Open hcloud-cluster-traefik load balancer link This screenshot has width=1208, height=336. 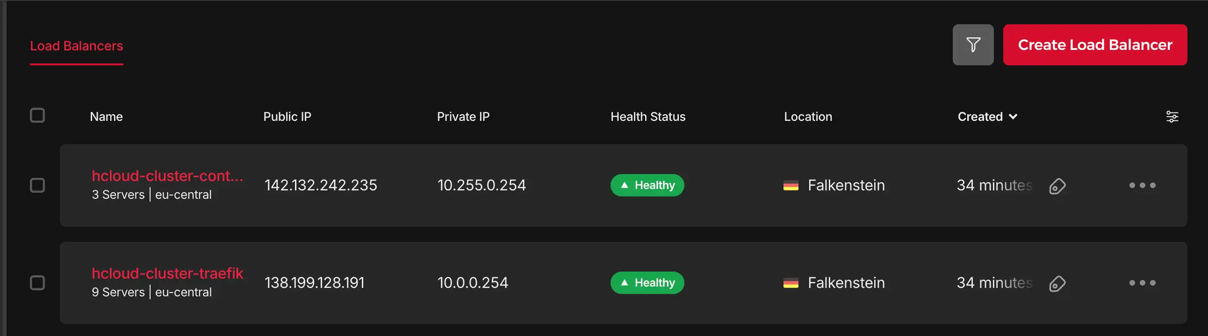point(167,273)
